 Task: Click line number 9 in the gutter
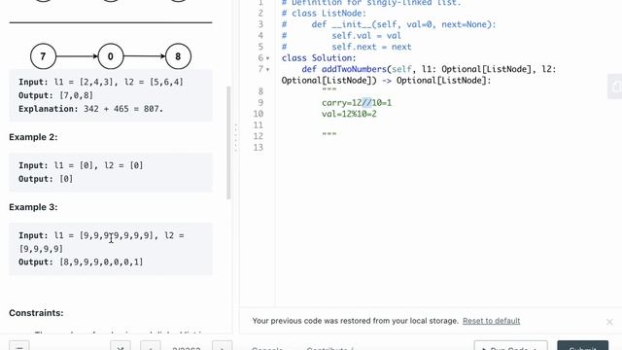point(260,103)
